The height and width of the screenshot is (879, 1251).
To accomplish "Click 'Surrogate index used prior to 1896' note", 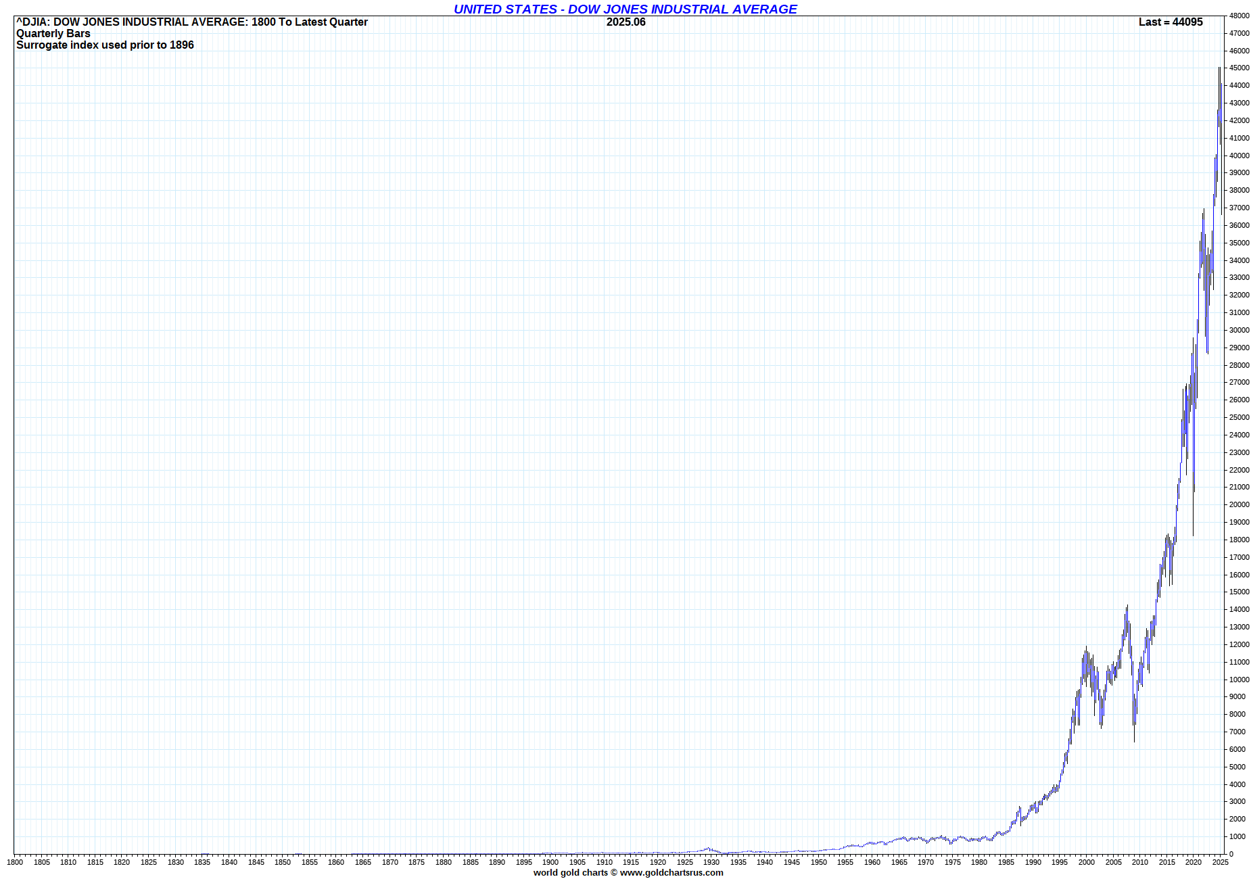I will pos(105,45).
